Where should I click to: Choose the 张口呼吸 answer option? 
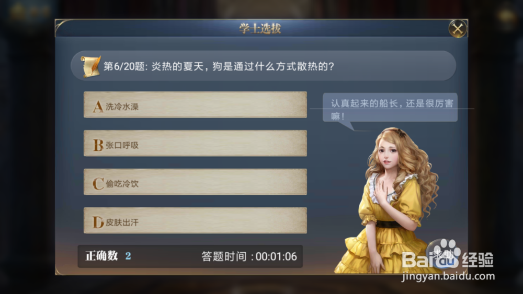195,144
